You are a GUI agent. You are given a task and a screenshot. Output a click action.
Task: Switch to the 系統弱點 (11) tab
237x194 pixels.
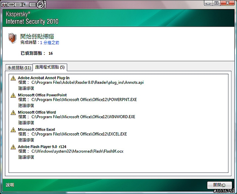click(x=19, y=68)
